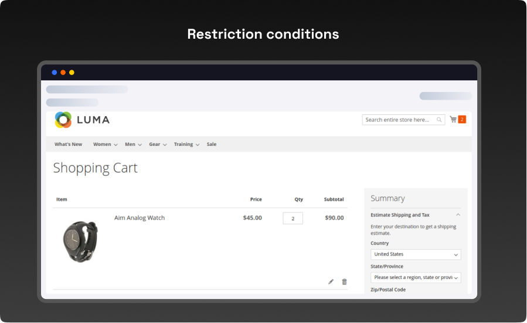Open the State/Province dropdown
Image resolution: width=527 pixels, height=323 pixels.
tap(416, 277)
